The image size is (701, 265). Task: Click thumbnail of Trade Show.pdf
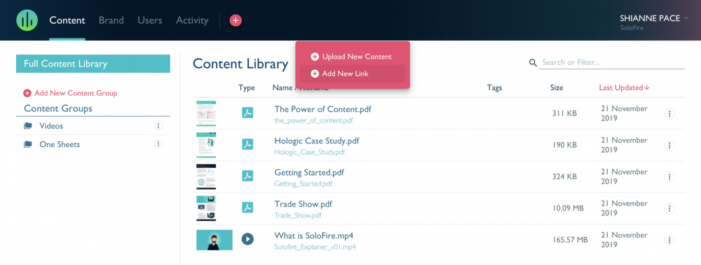[x=206, y=208]
